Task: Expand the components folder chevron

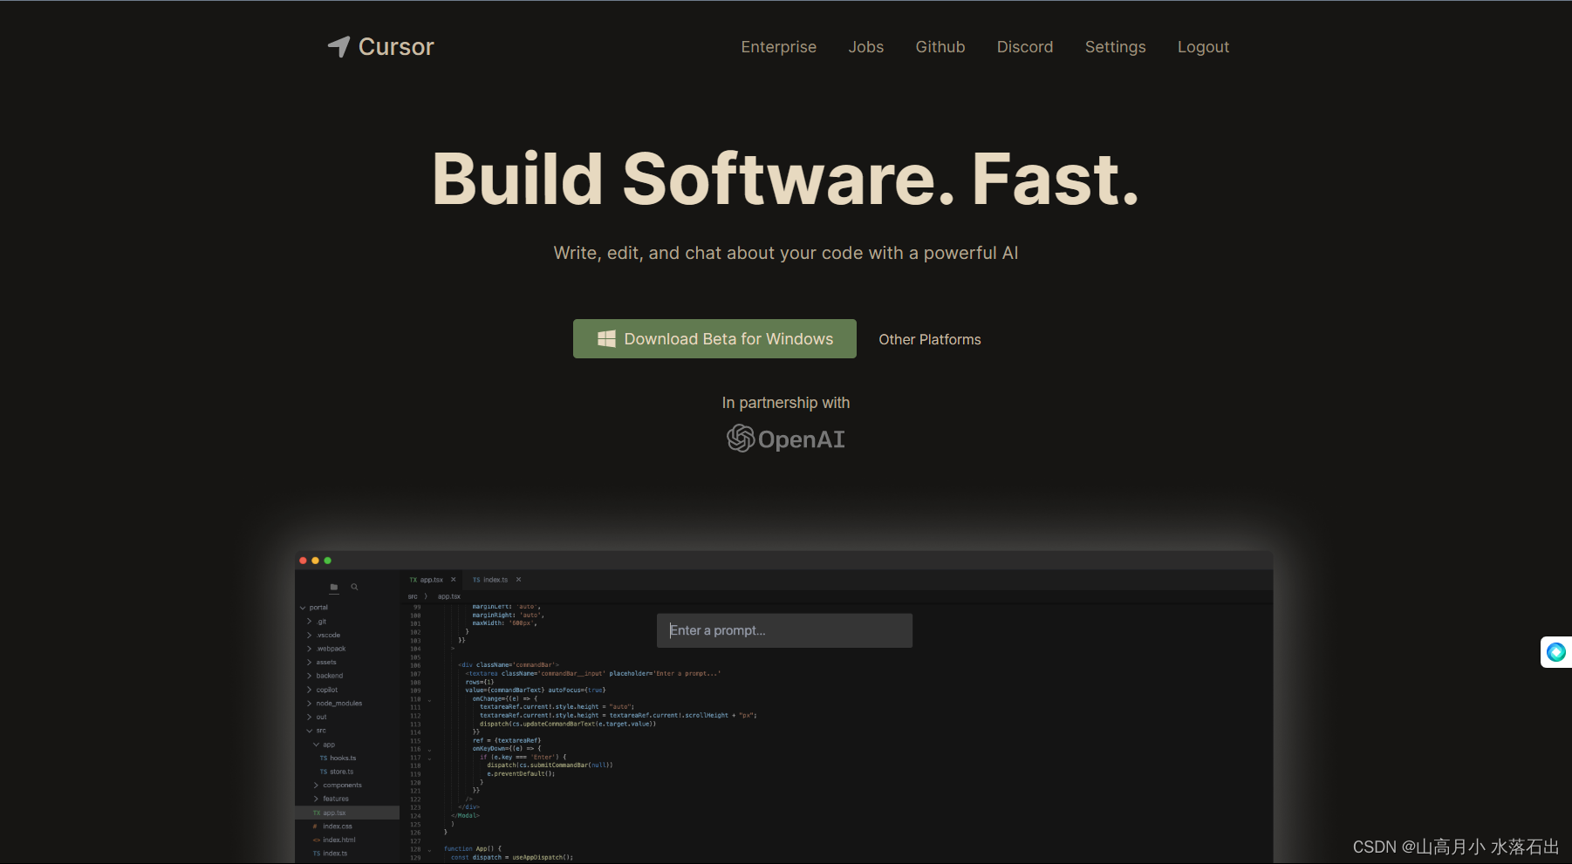Action: tap(316, 786)
